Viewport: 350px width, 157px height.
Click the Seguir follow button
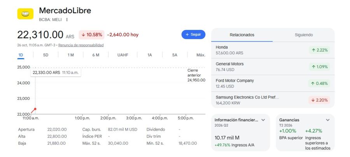pyautogui.click(x=193, y=35)
